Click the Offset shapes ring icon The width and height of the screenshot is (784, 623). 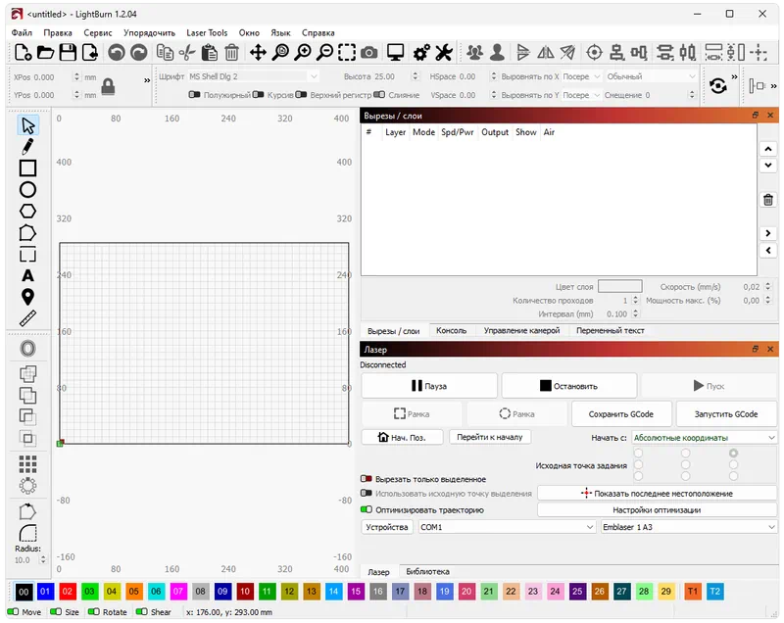point(28,348)
